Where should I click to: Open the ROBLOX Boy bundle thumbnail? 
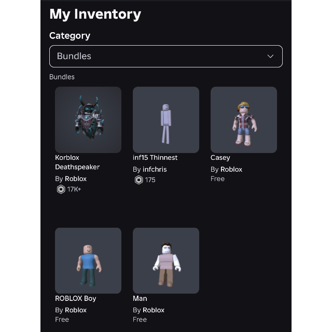[88, 260]
